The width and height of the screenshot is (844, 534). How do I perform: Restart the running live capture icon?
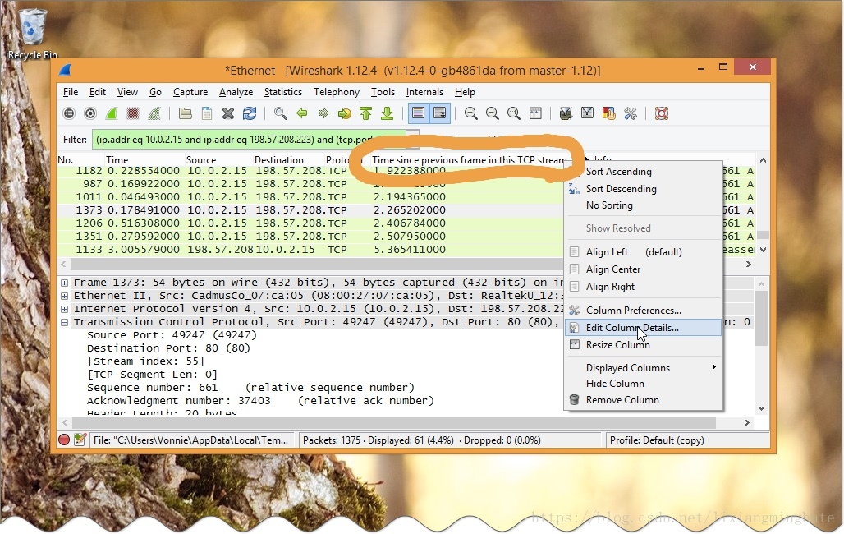click(154, 113)
